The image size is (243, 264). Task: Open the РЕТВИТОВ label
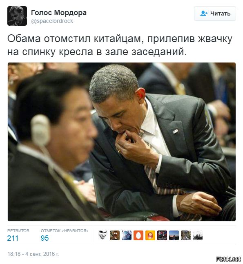click(x=18, y=230)
